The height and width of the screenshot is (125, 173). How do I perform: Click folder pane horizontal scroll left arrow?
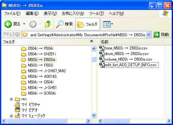pos(4,121)
